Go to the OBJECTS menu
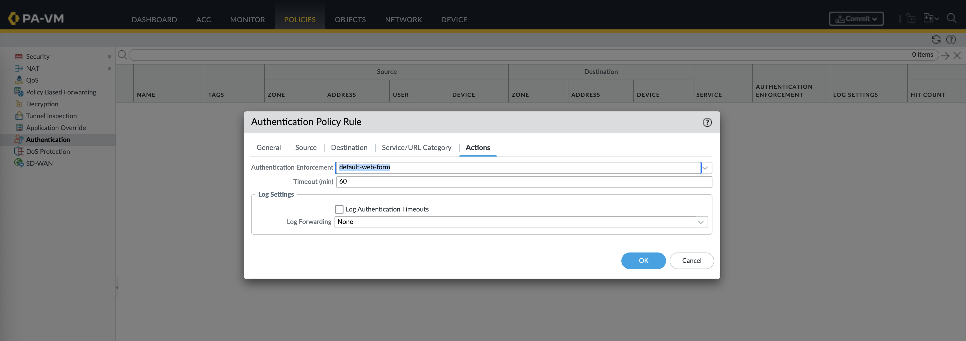The height and width of the screenshot is (341, 966). 350,20
